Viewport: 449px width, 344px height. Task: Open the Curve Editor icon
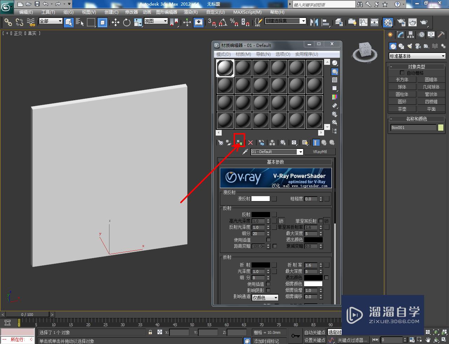click(363, 22)
